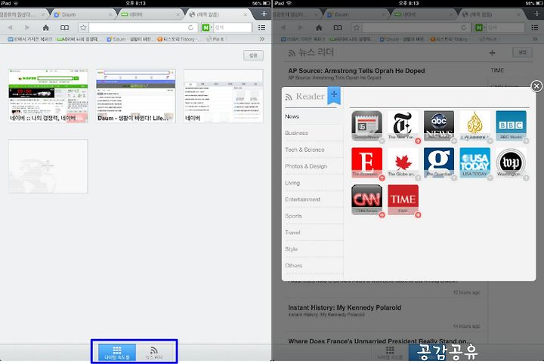Open Pin It bookmark in left bookmarks bar
Screen dimensions: 544x364
coord(215,39)
